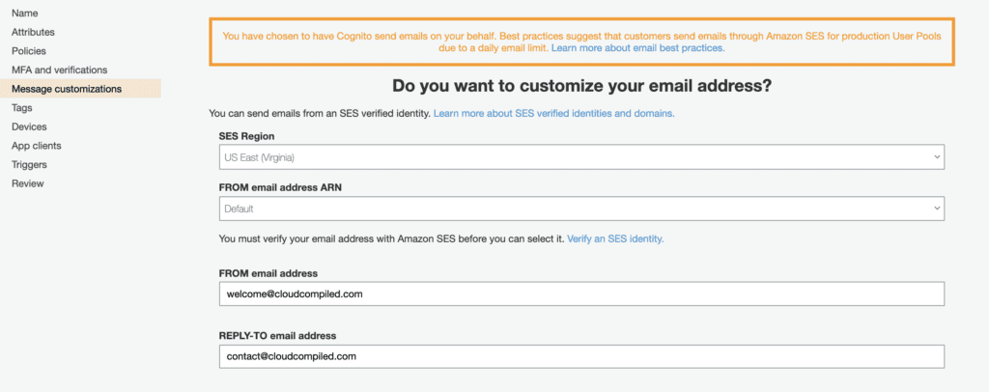The width and height of the screenshot is (989, 392).
Task: Open Learn more about email best practices
Action: [x=637, y=47]
